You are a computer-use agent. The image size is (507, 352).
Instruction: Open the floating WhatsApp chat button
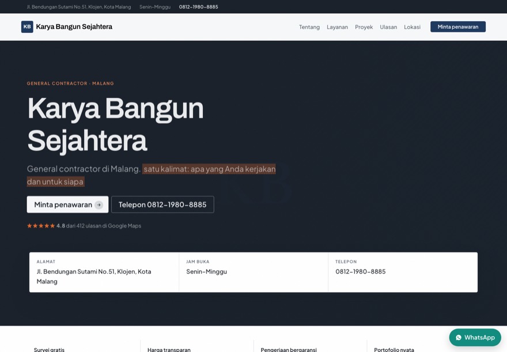click(x=475, y=338)
